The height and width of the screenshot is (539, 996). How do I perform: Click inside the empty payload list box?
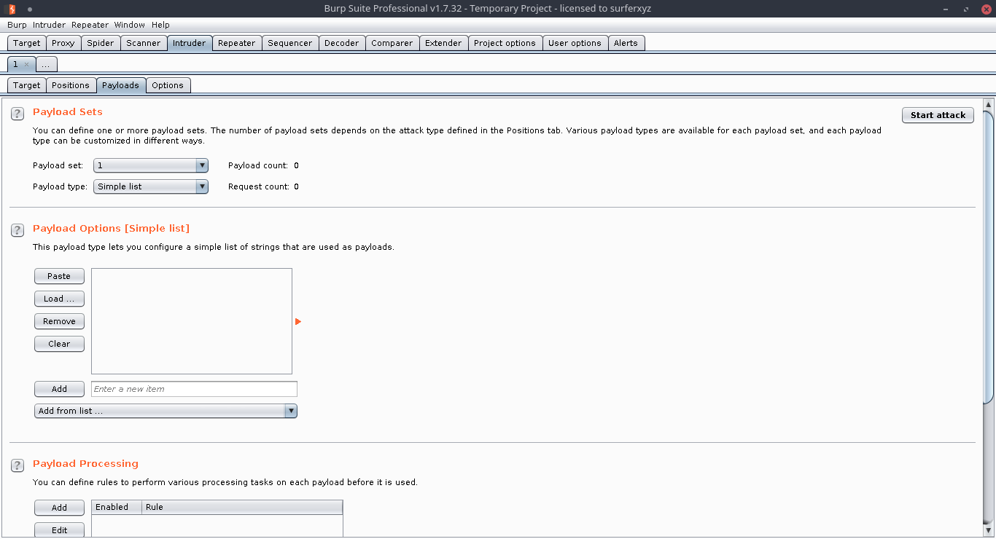tap(192, 321)
